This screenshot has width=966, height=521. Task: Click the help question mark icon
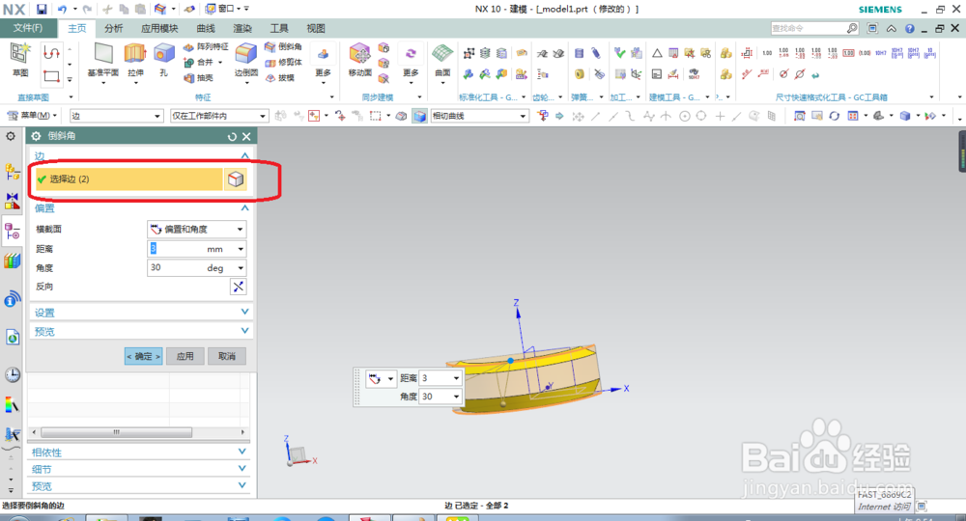click(909, 28)
